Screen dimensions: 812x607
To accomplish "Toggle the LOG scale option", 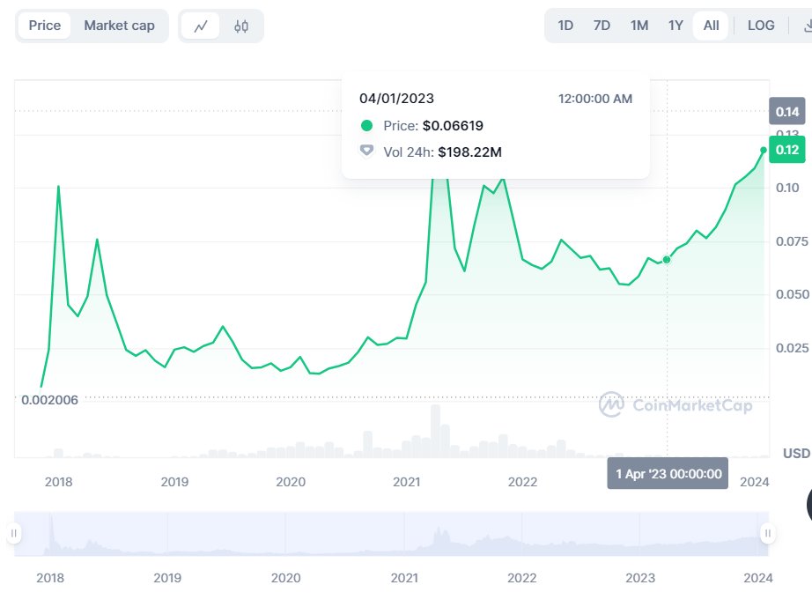I will pos(761,26).
